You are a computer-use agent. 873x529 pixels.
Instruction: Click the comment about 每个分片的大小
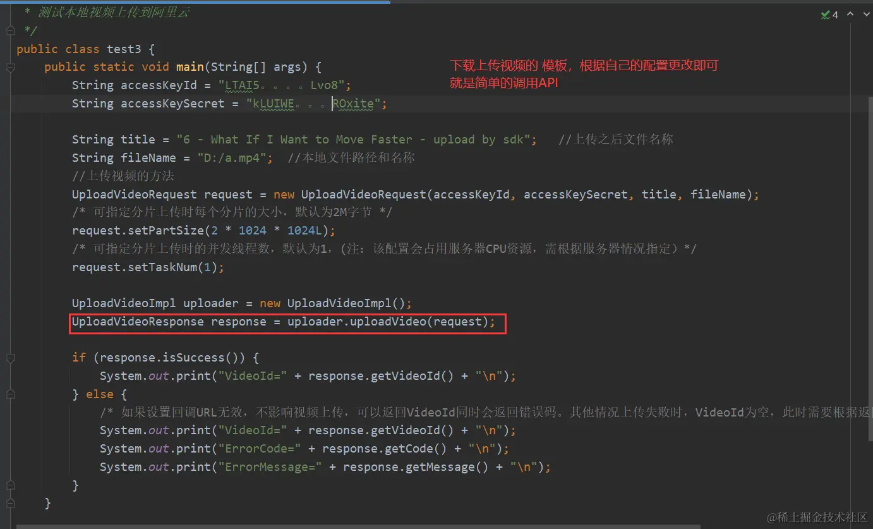(x=232, y=212)
